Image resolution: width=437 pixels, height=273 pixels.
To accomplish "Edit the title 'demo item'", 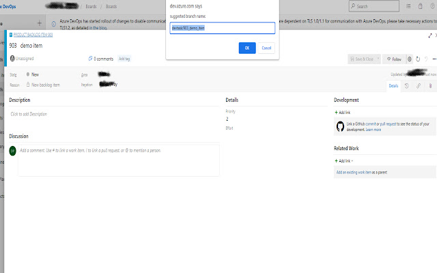I will click(31, 46).
